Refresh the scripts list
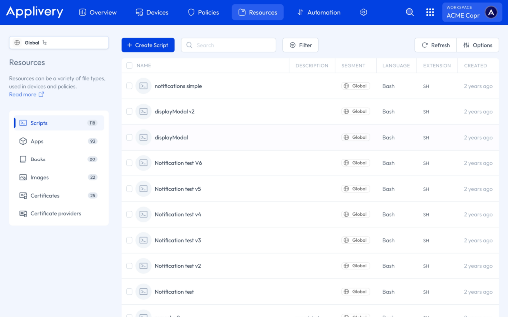Viewport: 508px width, 317px height. point(436,45)
